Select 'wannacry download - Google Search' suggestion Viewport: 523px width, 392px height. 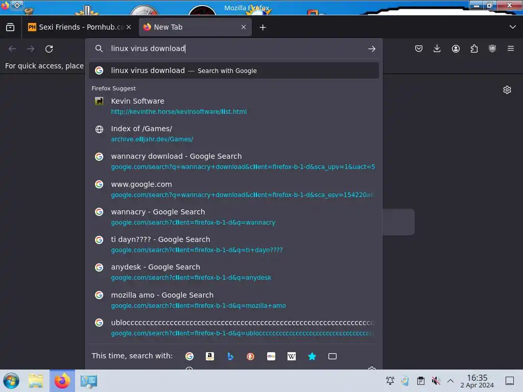click(234, 161)
